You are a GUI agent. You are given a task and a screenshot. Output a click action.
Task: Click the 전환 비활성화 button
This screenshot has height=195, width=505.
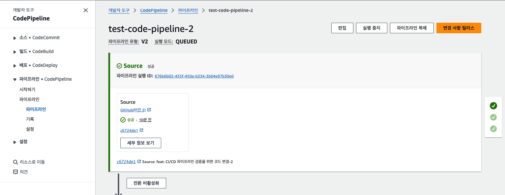pos(146,183)
